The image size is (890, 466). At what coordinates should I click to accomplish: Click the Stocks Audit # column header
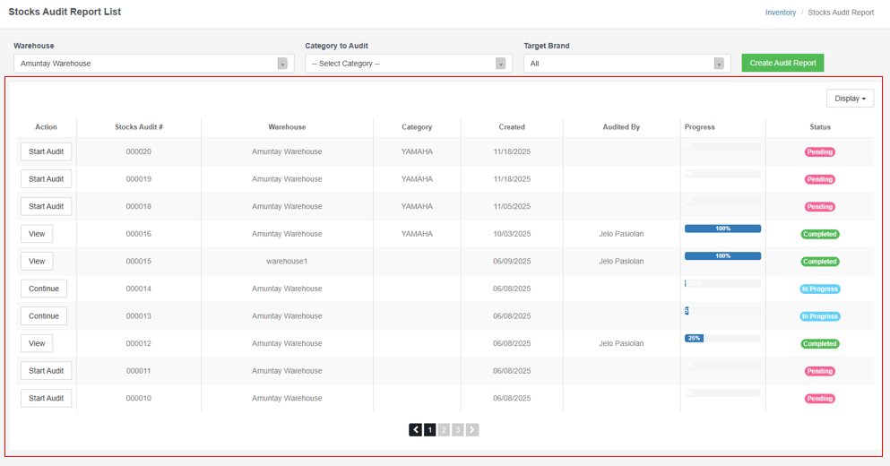(139, 127)
